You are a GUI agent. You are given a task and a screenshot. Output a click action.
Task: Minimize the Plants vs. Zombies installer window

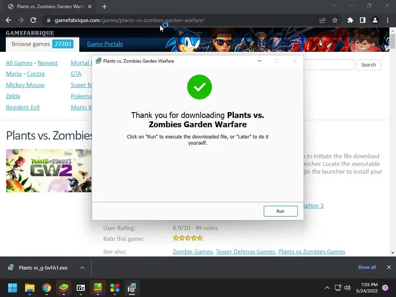point(259,61)
